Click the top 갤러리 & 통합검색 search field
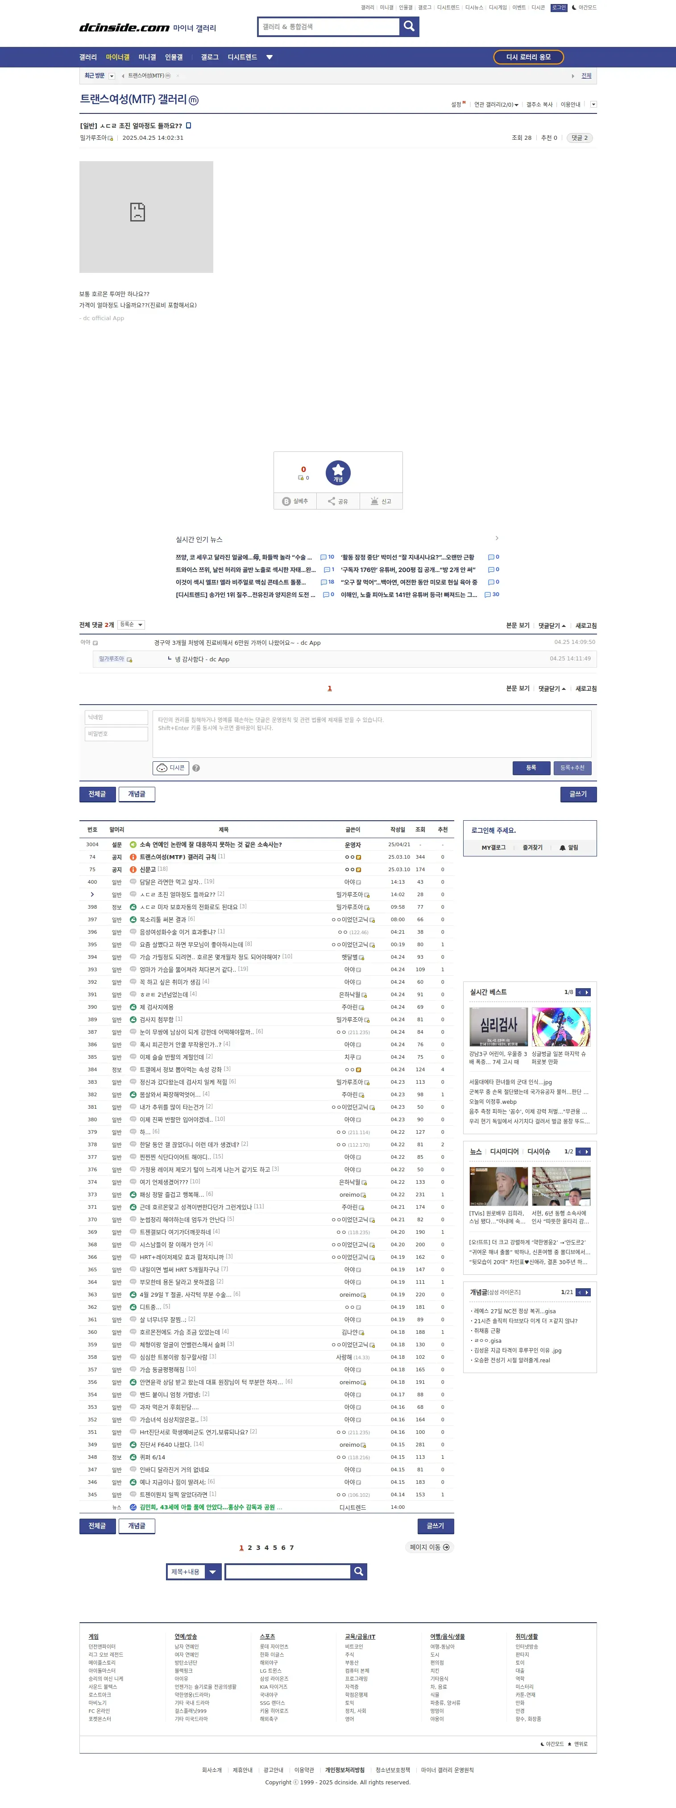 [x=329, y=27]
